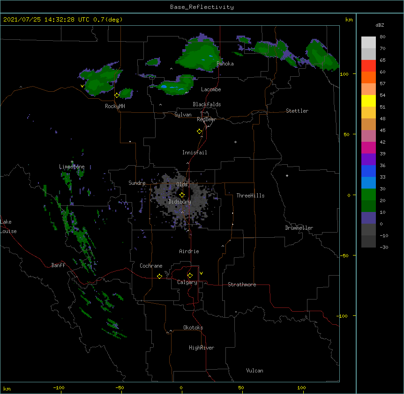Click the Lacombe city label
404x394 pixels.
211,89
